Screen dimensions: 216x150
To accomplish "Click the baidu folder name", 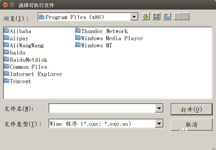I will click(x=18, y=52).
